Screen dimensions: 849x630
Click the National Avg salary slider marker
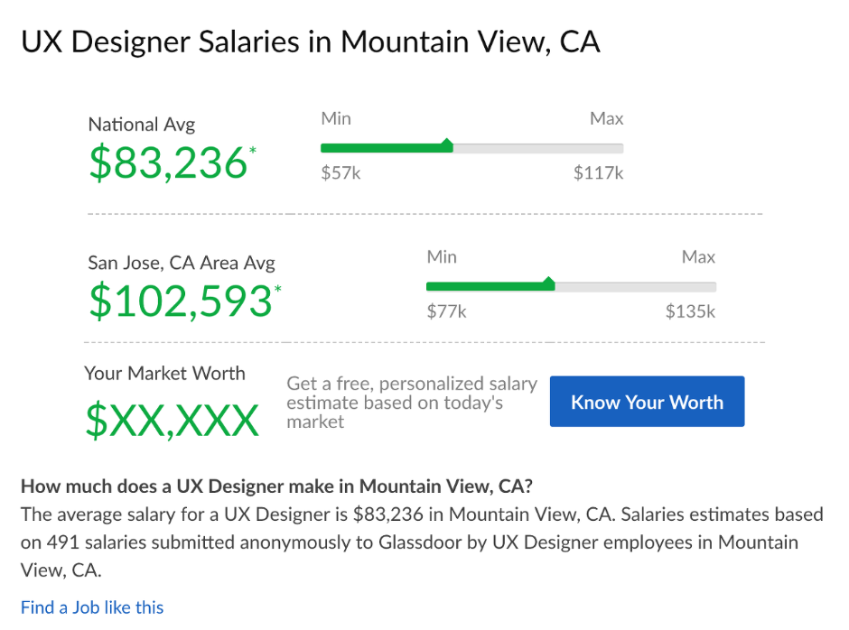click(x=447, y=144)
